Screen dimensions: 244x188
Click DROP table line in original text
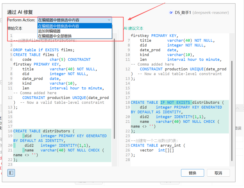(44, 50)
